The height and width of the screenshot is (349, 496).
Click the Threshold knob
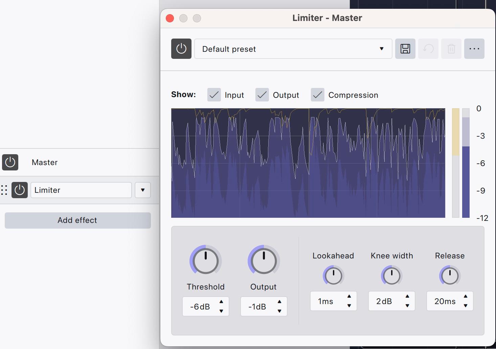pos(205,261)
